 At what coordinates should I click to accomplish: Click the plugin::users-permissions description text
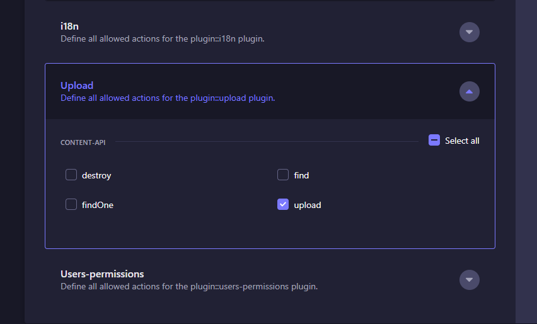pos(189,286)
